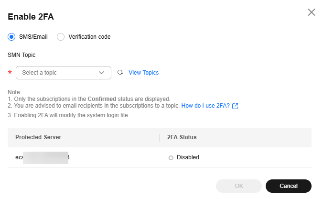Click the Enable 2FA dialog title
Screen dimensions: 323x199
[31, 17]
